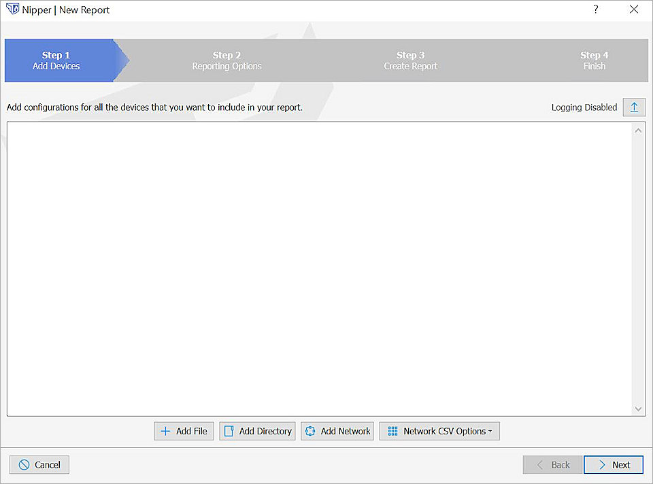Click the greyed-out Back button
This screenshot has width=653, height=484.
(x=552, y=465)
